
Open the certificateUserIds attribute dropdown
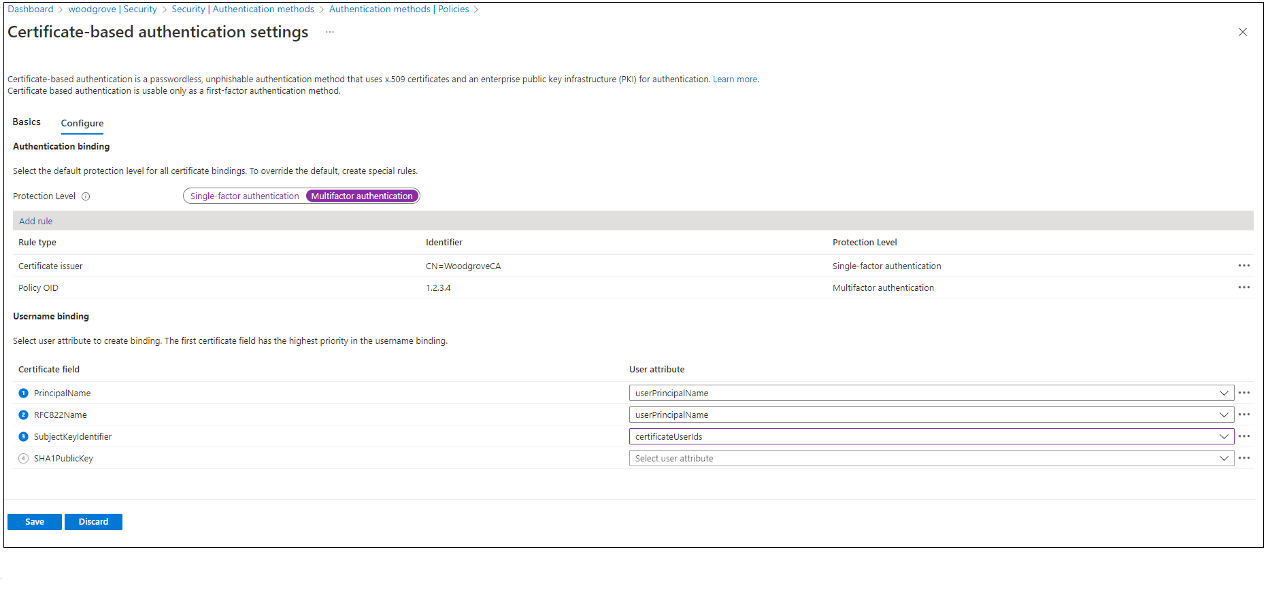coord(931,436)
